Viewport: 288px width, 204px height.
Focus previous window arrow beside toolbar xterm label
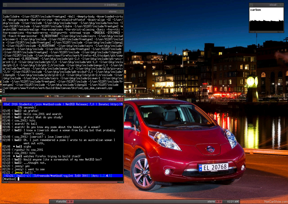coord(217,201)
